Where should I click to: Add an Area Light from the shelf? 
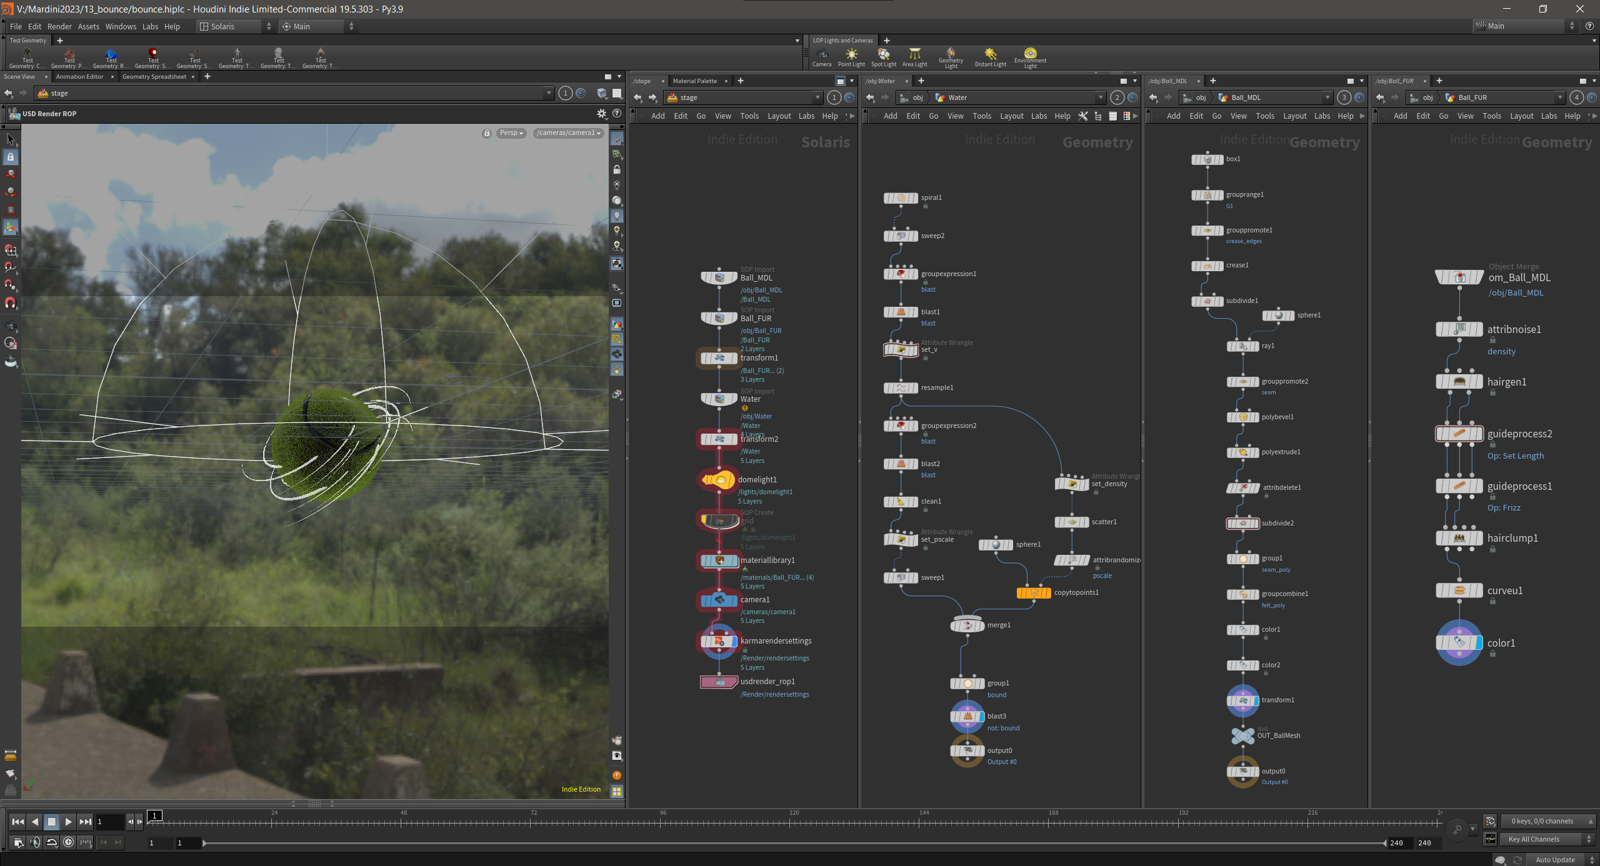click(x=914, y=57)
